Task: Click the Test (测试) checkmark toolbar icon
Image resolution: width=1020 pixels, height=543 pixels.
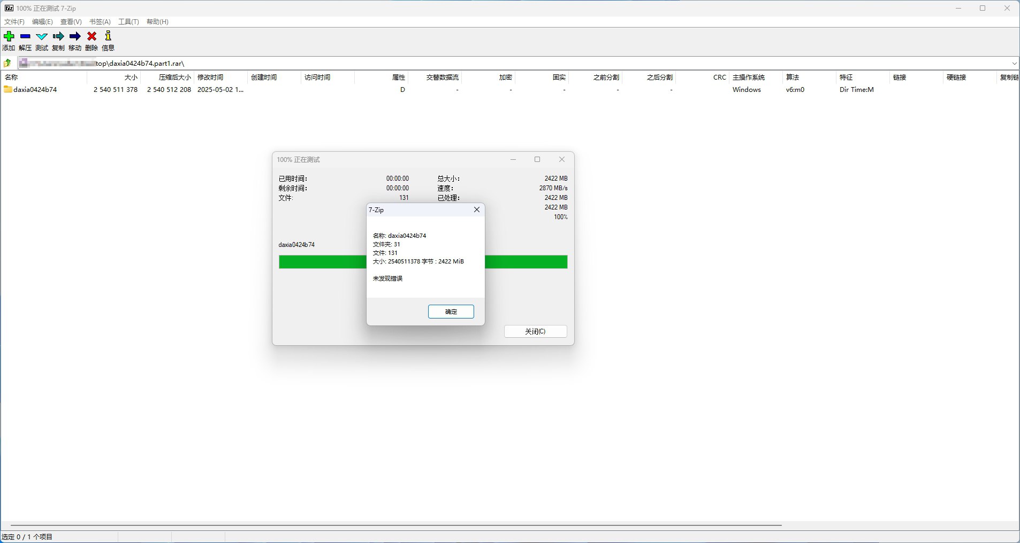Action: click(x=42, y=36)
